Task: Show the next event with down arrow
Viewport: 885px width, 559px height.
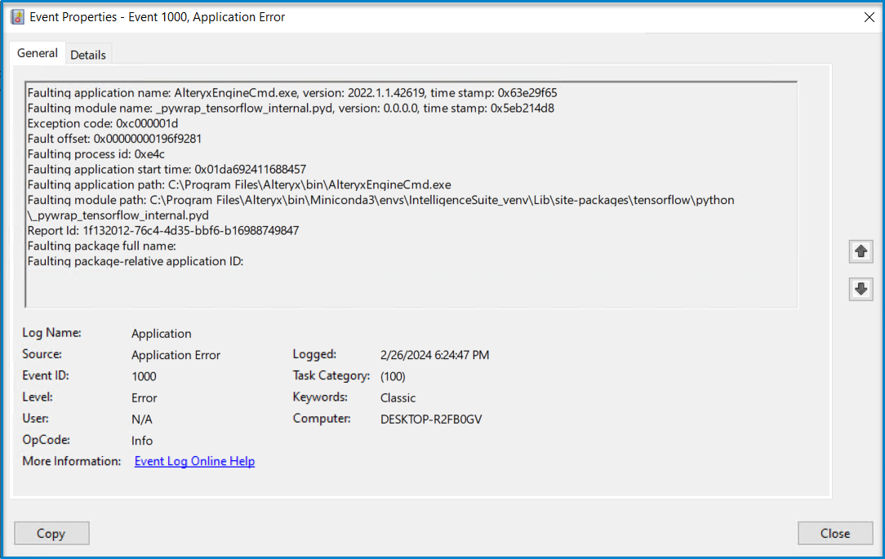Action: 861,290
